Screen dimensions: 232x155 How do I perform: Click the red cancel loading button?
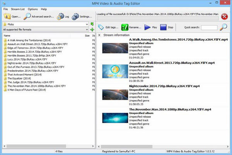pyautogui.click(x=225, y=16)
